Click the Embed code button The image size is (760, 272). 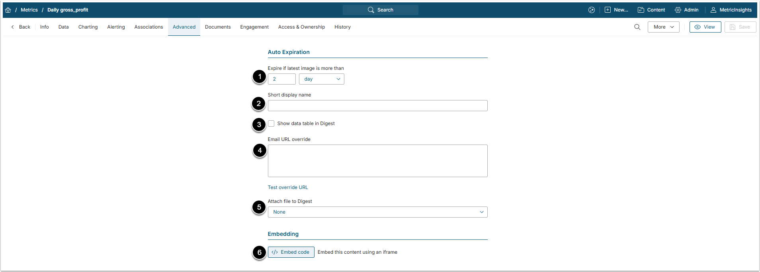(x=291, y=252)
